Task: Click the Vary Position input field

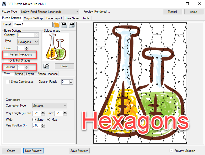Action: coord(37,126)
